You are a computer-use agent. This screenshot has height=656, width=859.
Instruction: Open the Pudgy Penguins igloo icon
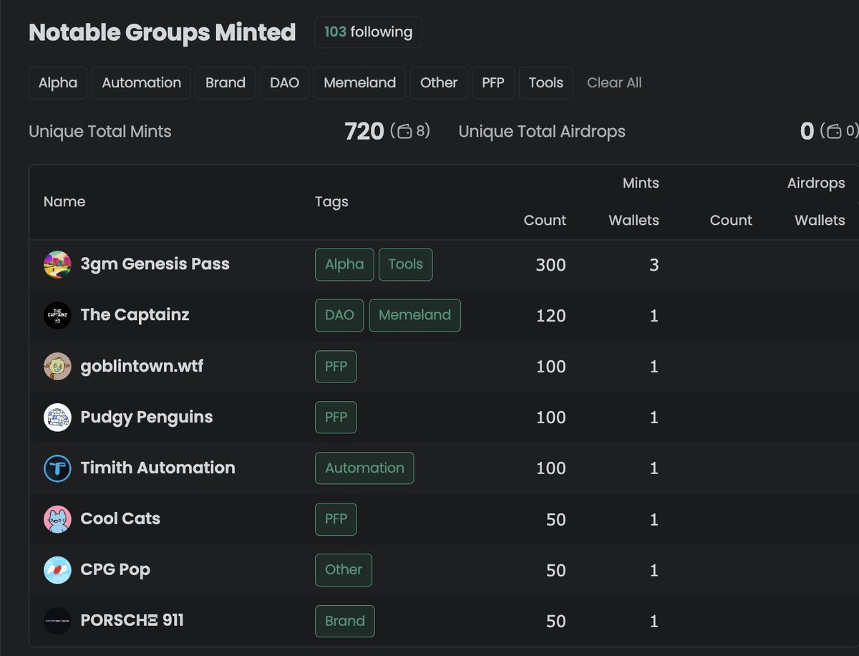(x=57, y=418)
